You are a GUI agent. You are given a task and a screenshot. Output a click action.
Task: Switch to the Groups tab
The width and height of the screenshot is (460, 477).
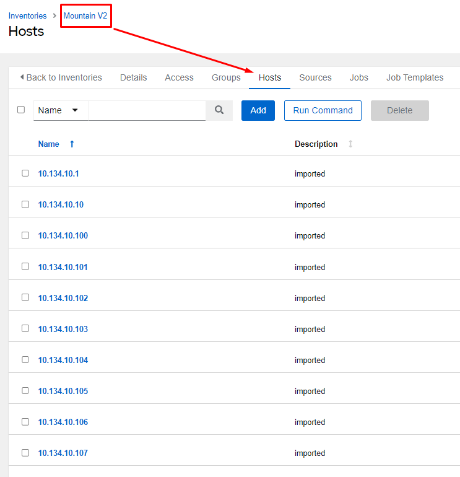click(226, 77)
